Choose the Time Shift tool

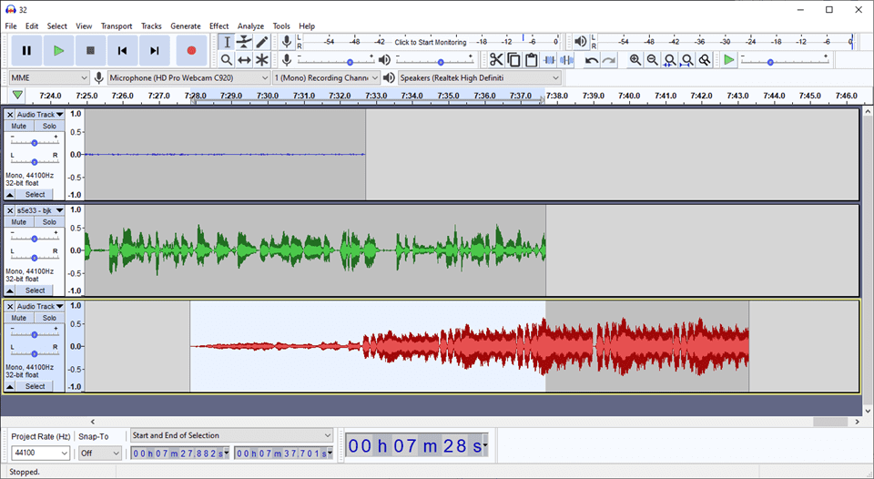[244, 60]
